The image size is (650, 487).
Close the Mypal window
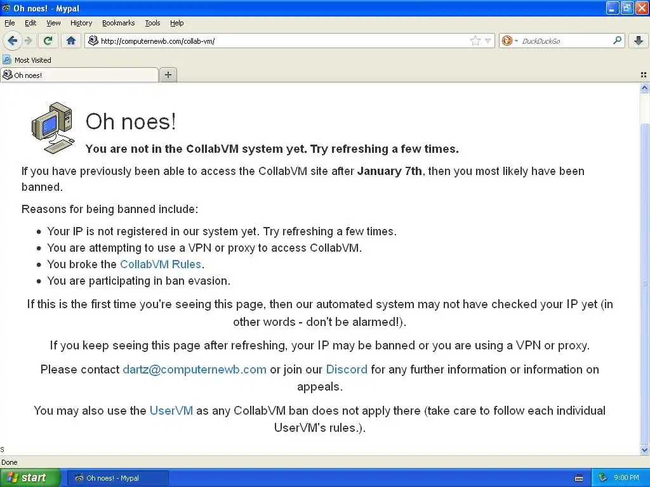[x=642, y=8]
